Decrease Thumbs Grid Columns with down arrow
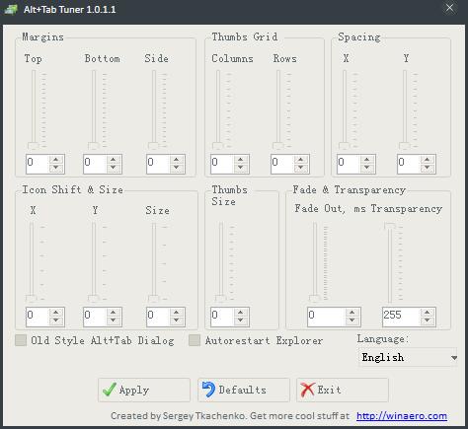Screen dimensions: 468x429 (241, 168)
